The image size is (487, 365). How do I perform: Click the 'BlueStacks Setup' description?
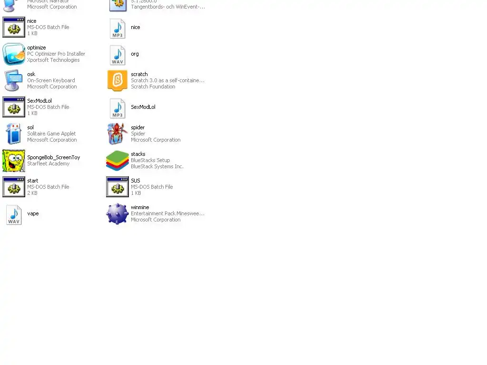click(x=150, y=160)
